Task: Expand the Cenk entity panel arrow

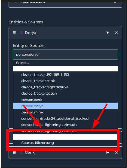Action: 108,152
